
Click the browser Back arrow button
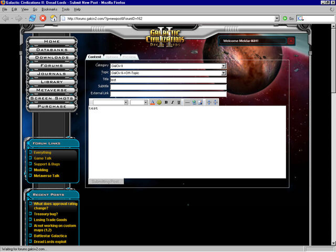[6, 18]
